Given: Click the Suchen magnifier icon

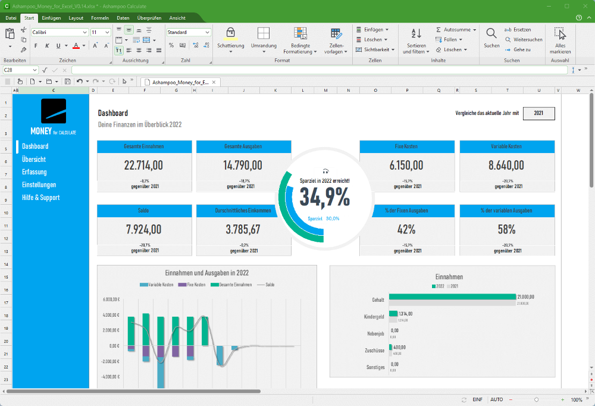Looking at the screenshot, I should pos(491,33).
